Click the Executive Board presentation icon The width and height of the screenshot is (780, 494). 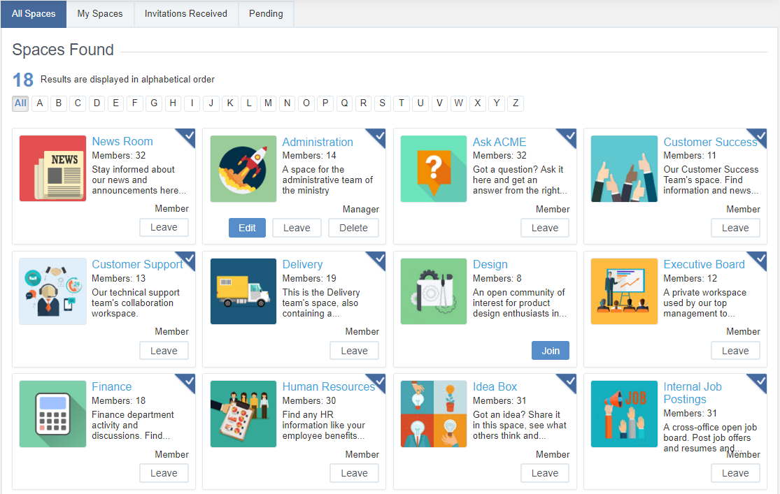[x=623, y=291]
